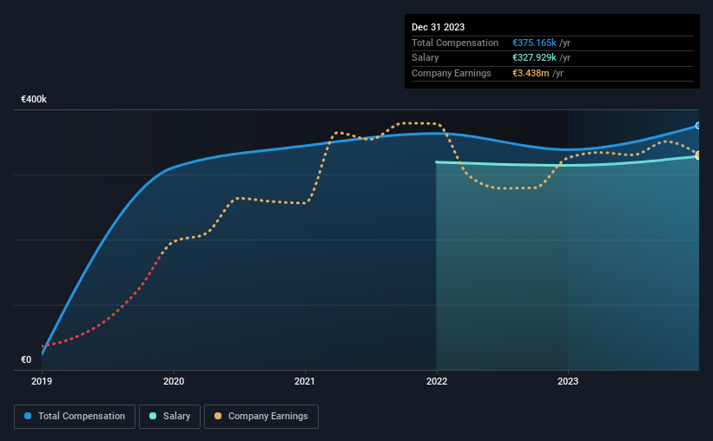Click the €0 y-axis label
This screenshot has height=441, width=713.
(26, 359)
